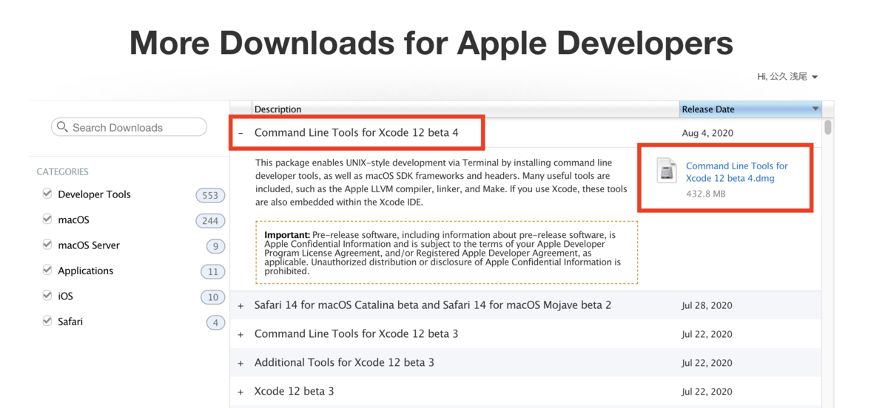Click the Xcode 12 beta 3 title text
This screenshot has height=408, width=888.
click(x=294, y=391)
